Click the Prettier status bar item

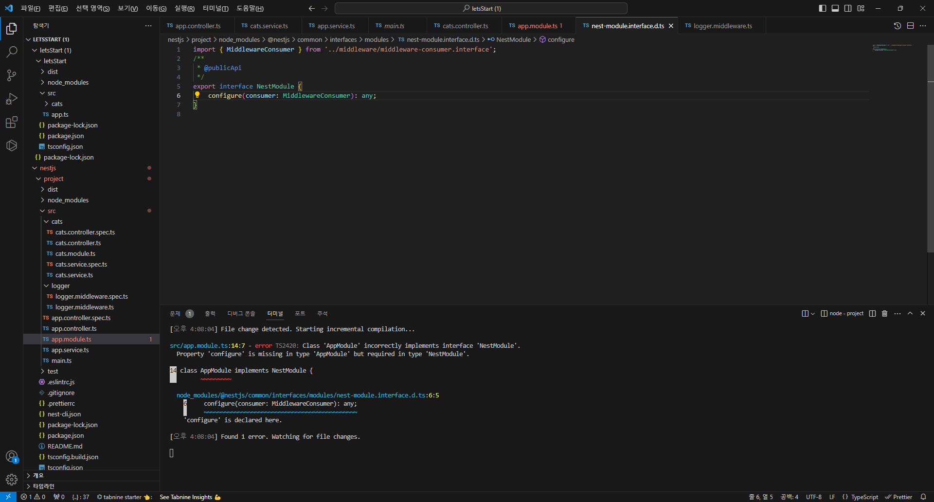tap(898, 497)
